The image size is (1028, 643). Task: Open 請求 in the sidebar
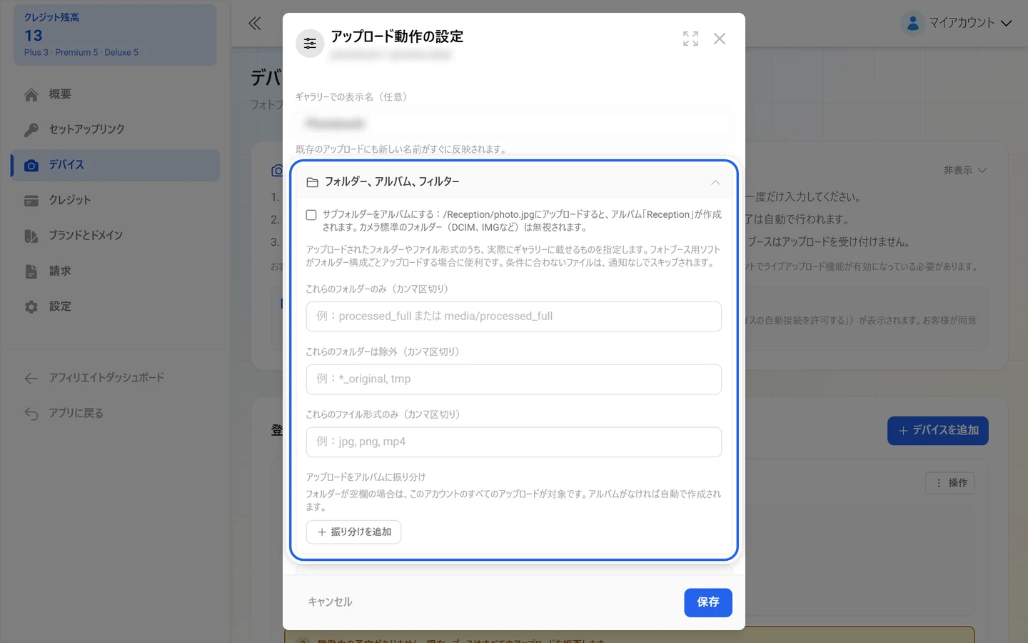point(115,271)
